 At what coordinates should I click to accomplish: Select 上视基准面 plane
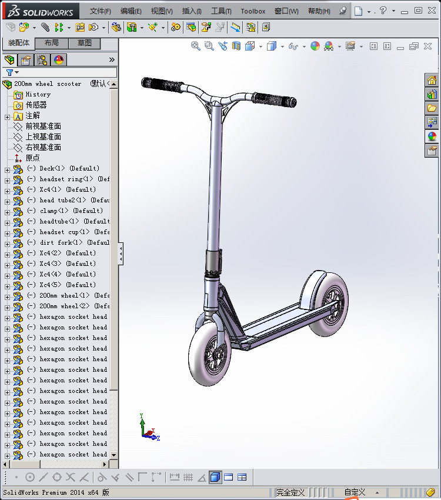click(x=44, y=137)
